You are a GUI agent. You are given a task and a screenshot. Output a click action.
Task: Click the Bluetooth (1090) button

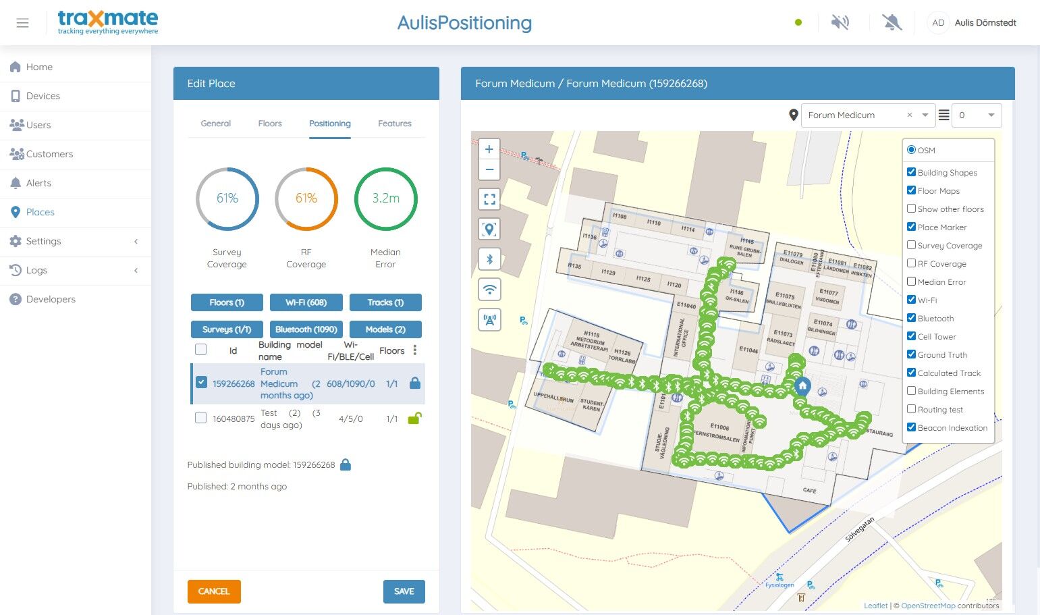pos(306,329)
